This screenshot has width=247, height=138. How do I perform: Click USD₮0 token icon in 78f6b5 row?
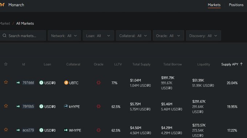click(x=41, y=106)
